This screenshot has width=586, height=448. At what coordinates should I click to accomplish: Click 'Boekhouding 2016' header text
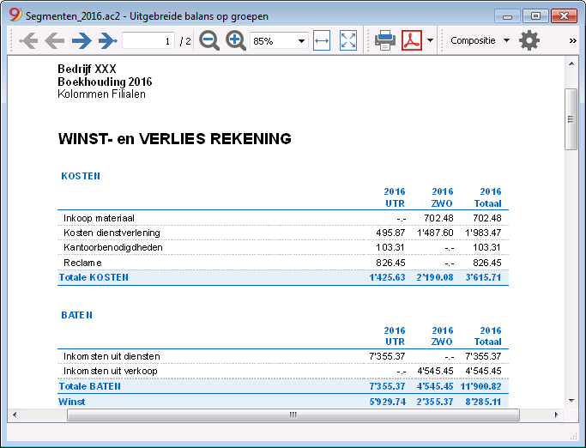[105, 82]
